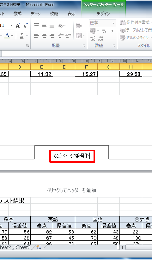Decrease decimal places
This screenshot has height=260, width=152.
tap(100, 38)
